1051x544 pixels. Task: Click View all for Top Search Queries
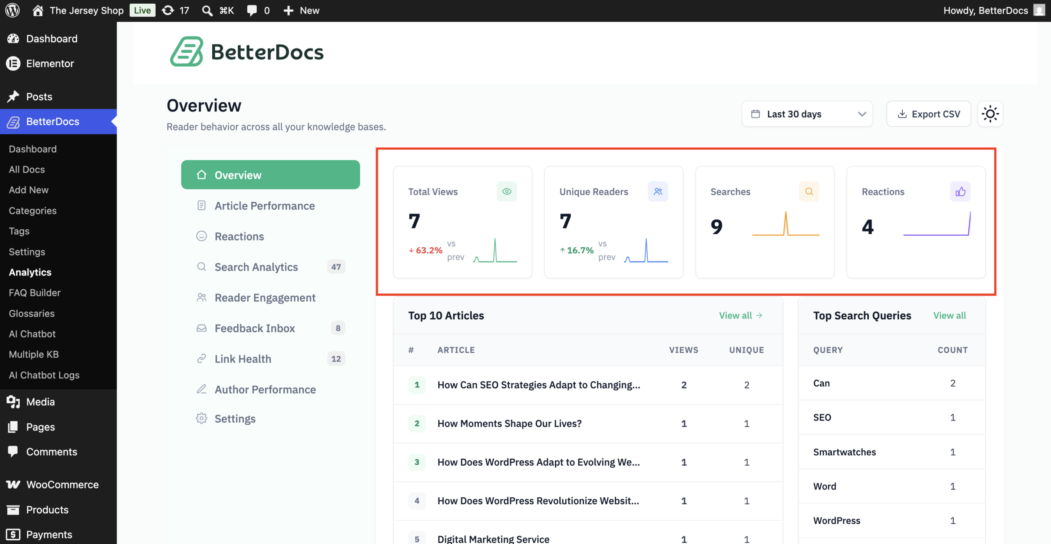(x=950, y=315)
